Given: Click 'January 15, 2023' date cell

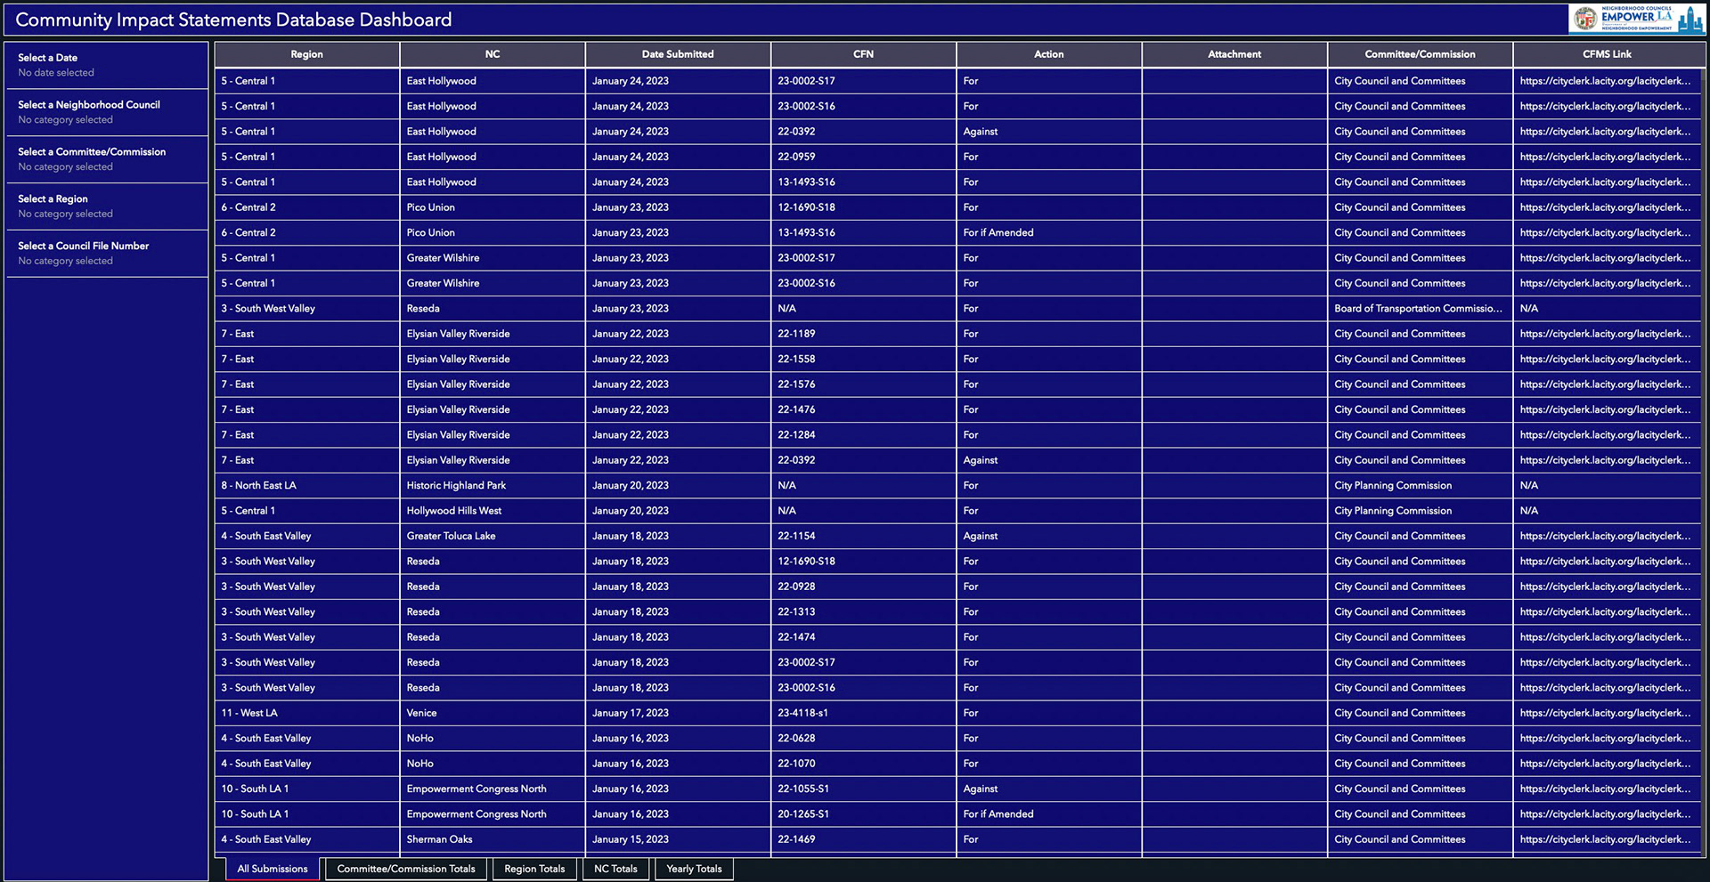Looking at the screenshot, I should click(678, 839).
